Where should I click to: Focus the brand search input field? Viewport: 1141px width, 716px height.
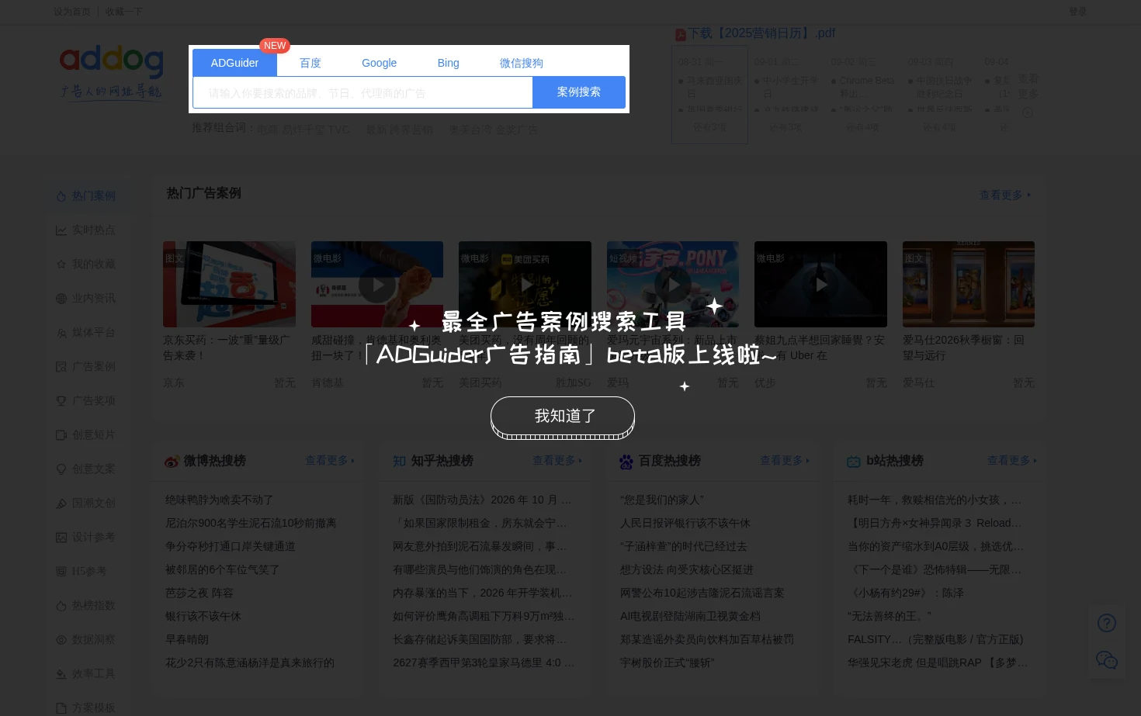(x=362, y=92)
